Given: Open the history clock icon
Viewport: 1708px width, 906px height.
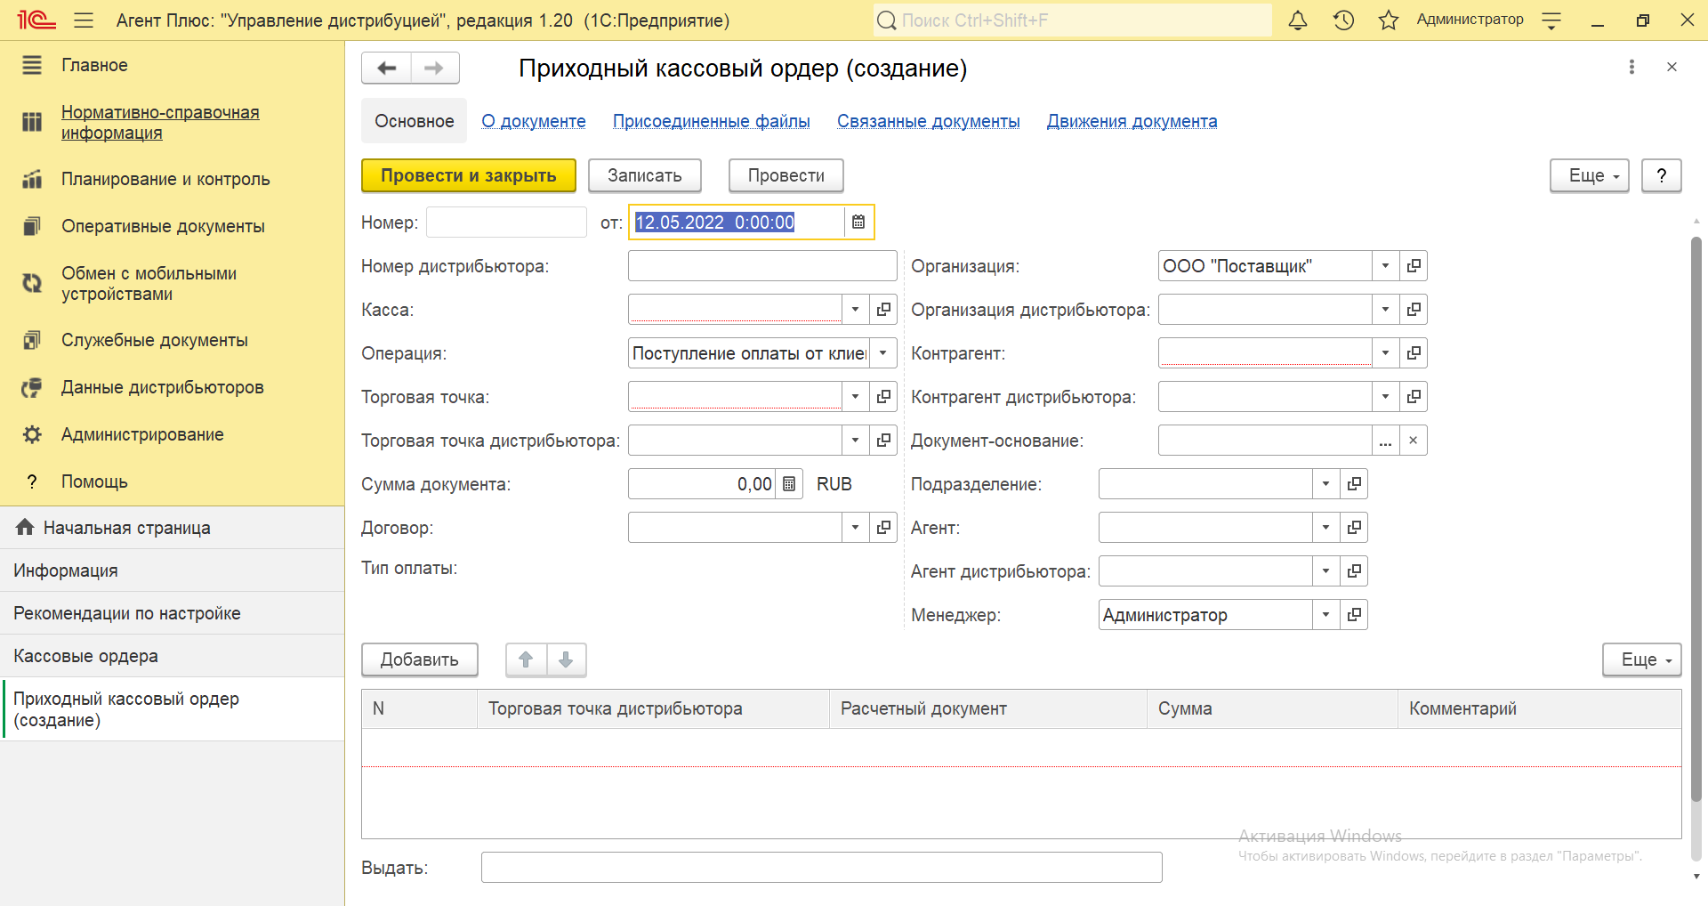Looking at the screenshot, I should point(1343,20).
